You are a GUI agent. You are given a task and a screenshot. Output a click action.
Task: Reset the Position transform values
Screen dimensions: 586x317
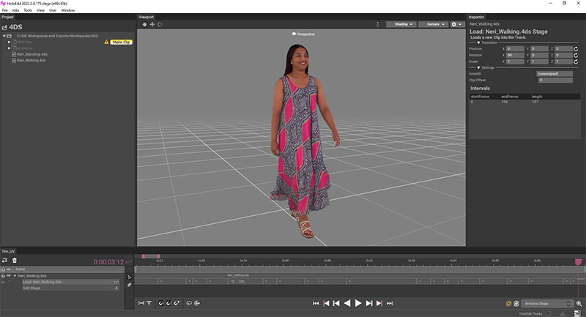[577, 49]
